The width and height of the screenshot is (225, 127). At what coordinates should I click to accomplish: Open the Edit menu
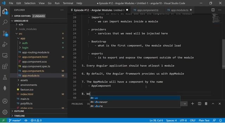pos(19,3)
